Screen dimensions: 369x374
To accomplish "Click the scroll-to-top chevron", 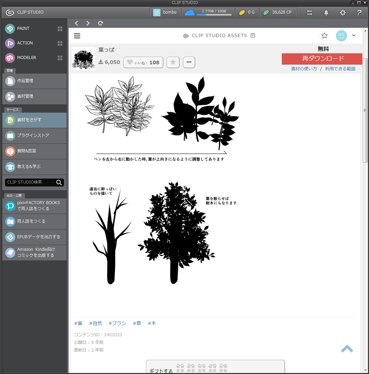I will click(x=347, y=348).
